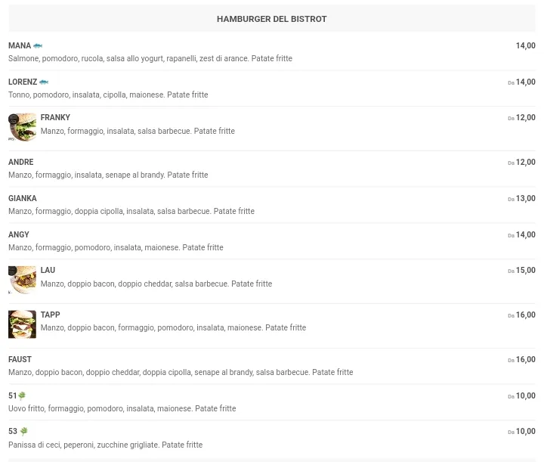Click the vegetarian leaf icon next to 53
Screen dimensions: 544x462
tap(23, 432)
